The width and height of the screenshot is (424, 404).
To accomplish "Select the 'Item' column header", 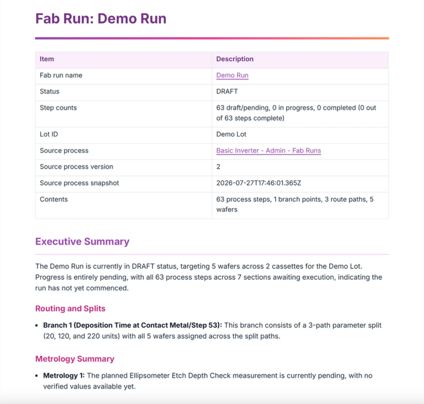I will click(47, 59).
